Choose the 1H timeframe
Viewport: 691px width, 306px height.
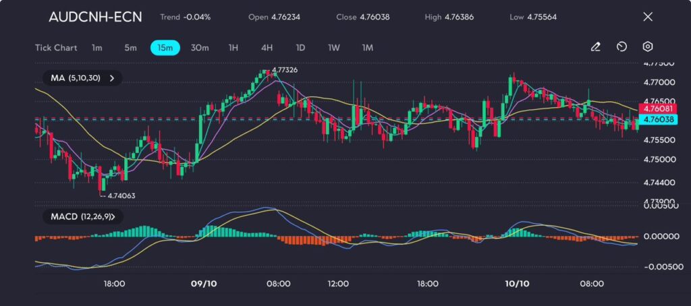tap(233, 48)
